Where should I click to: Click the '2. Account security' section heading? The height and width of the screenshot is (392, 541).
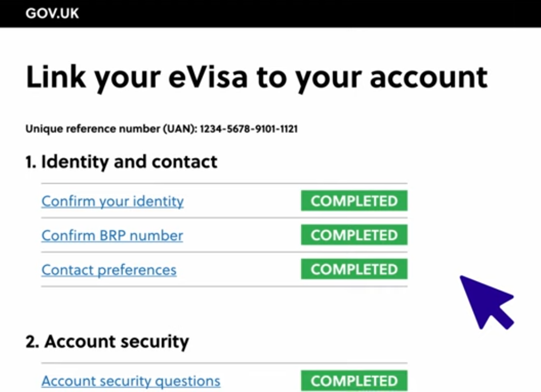[107, 342]
